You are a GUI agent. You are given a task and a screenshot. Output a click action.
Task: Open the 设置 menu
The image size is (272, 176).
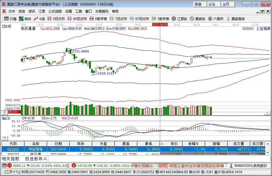[x=69, y=11]
